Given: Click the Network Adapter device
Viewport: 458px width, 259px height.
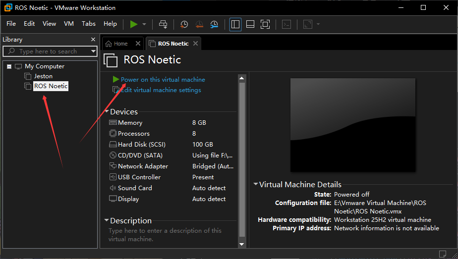Looking at the screenshot, I should point(143,166).
